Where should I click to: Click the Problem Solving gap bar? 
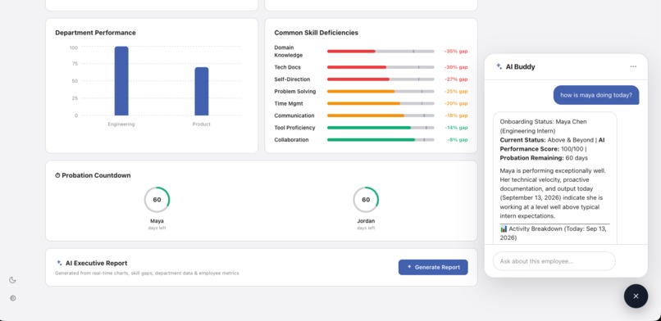pyautogui.click(x=381, y=91)
